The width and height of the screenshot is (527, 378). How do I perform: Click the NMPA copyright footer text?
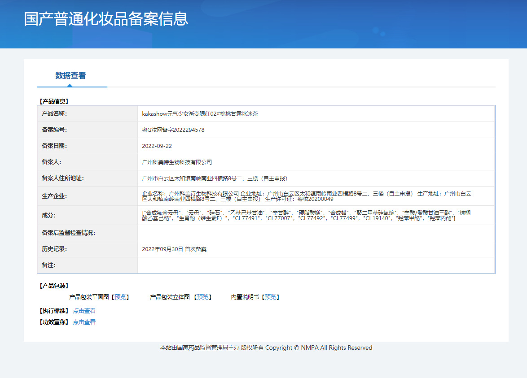266,348
